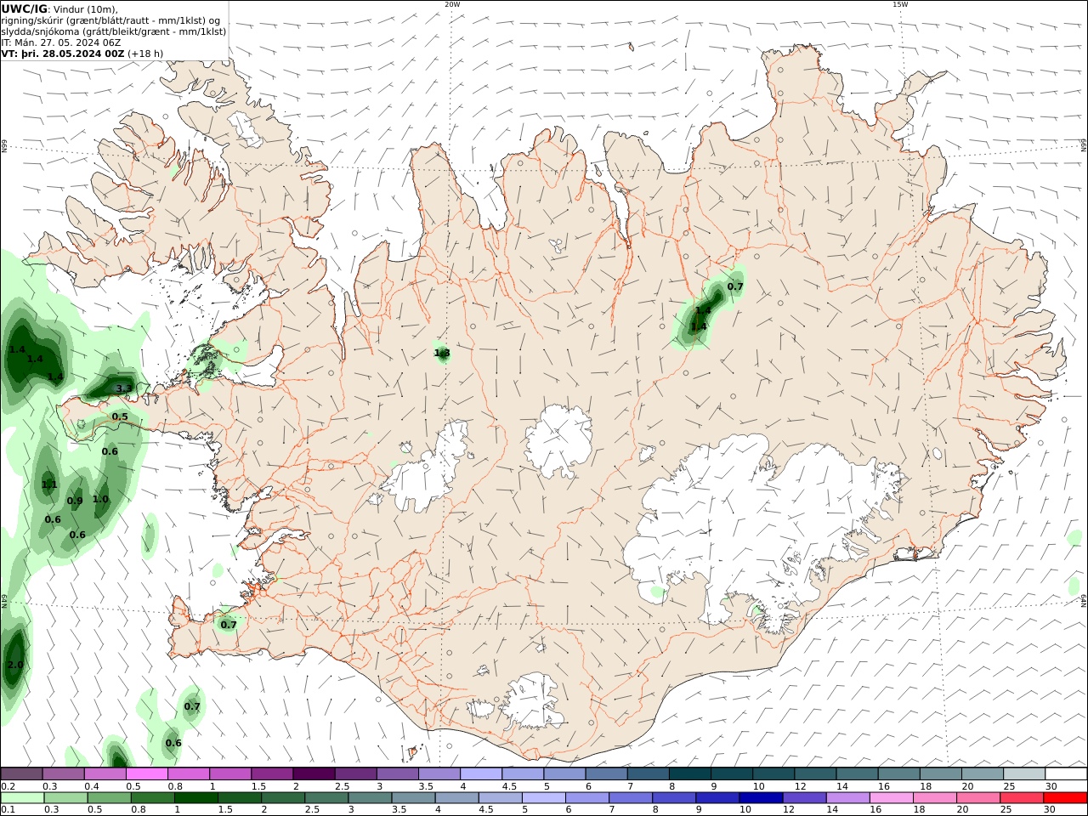Screen dimensions: 1088x816
Task: Click the '20' label under the lower legend
Action: tap(963, 810)
